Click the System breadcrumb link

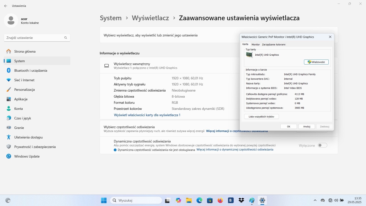tap(111, 18)
